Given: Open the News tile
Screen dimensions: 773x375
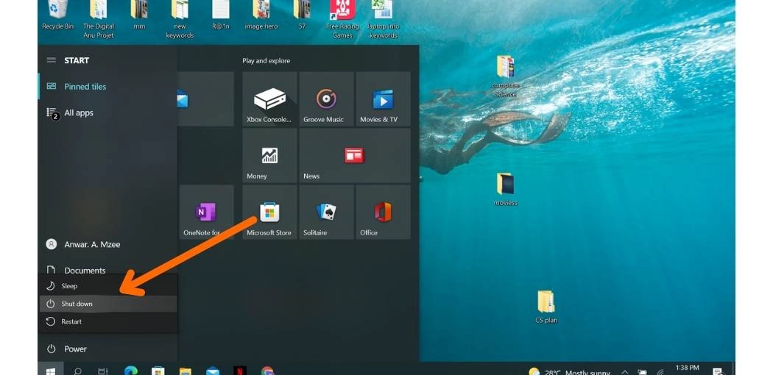Looking at the screenshot, I should click(x=354, y=156).
